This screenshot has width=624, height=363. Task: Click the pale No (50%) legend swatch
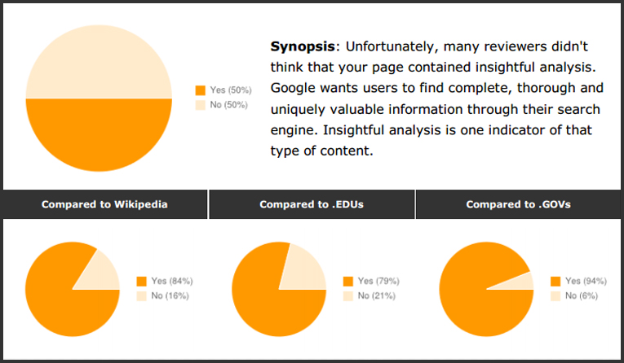pos(201,105)
